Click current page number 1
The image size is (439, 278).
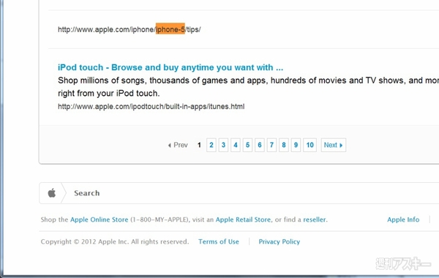click(x=199, y=145)
